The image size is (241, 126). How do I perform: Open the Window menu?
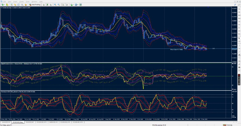(x=34, y=2)
